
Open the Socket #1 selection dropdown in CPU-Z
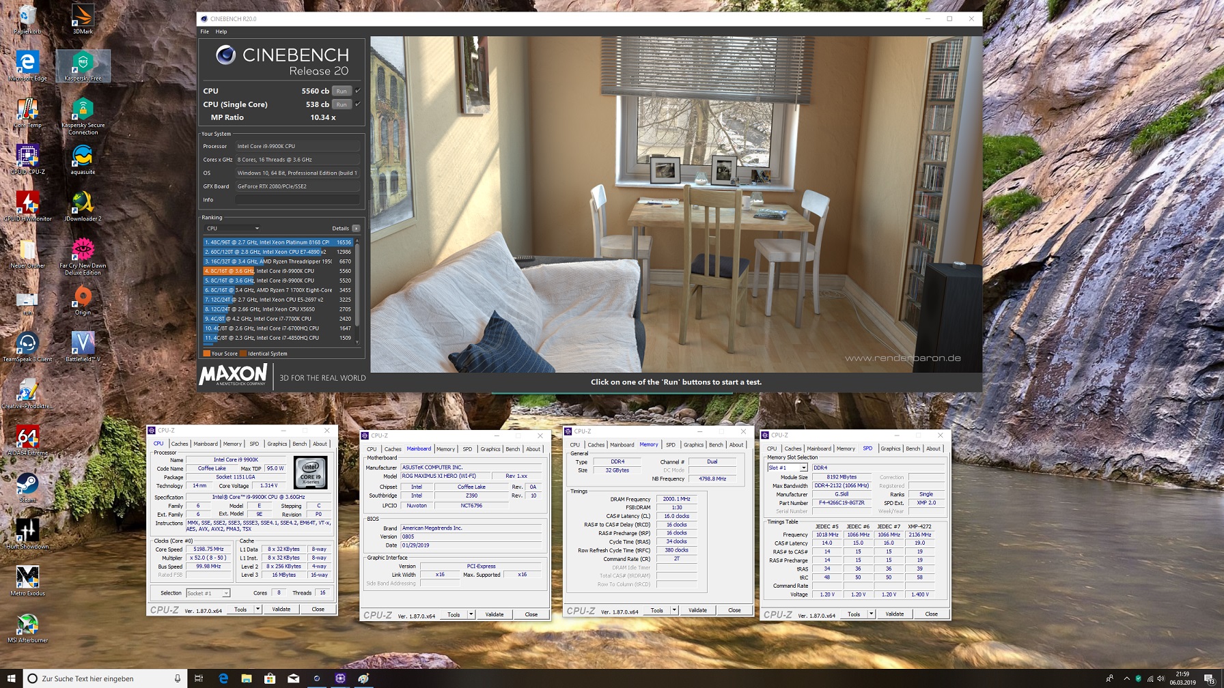pos(208,593)
